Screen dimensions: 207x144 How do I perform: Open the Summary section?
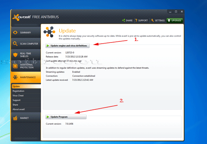click(x=26, y=32)
